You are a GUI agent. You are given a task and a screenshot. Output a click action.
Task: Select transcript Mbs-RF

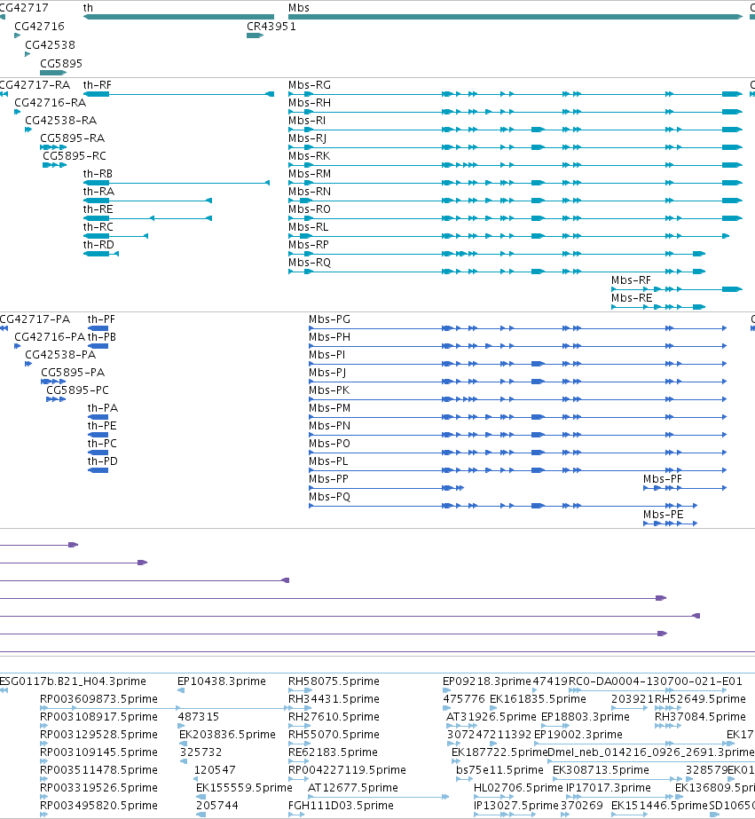point(677,289)
